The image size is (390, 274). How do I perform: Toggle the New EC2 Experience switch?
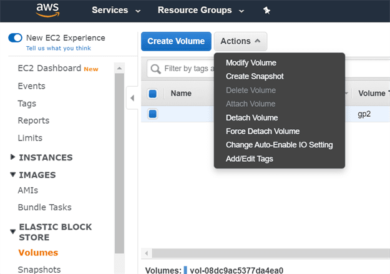[15, 38]
